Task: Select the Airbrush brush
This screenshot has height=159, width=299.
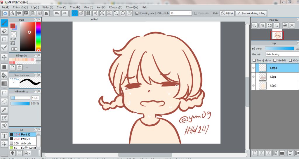Action: [23, 143]
